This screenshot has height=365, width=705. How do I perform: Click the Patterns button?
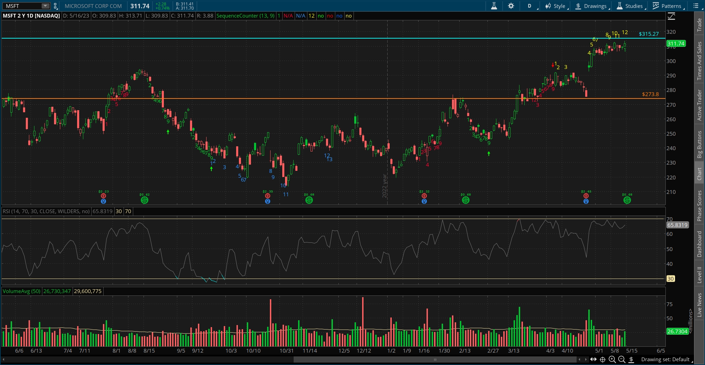(667, 6)
